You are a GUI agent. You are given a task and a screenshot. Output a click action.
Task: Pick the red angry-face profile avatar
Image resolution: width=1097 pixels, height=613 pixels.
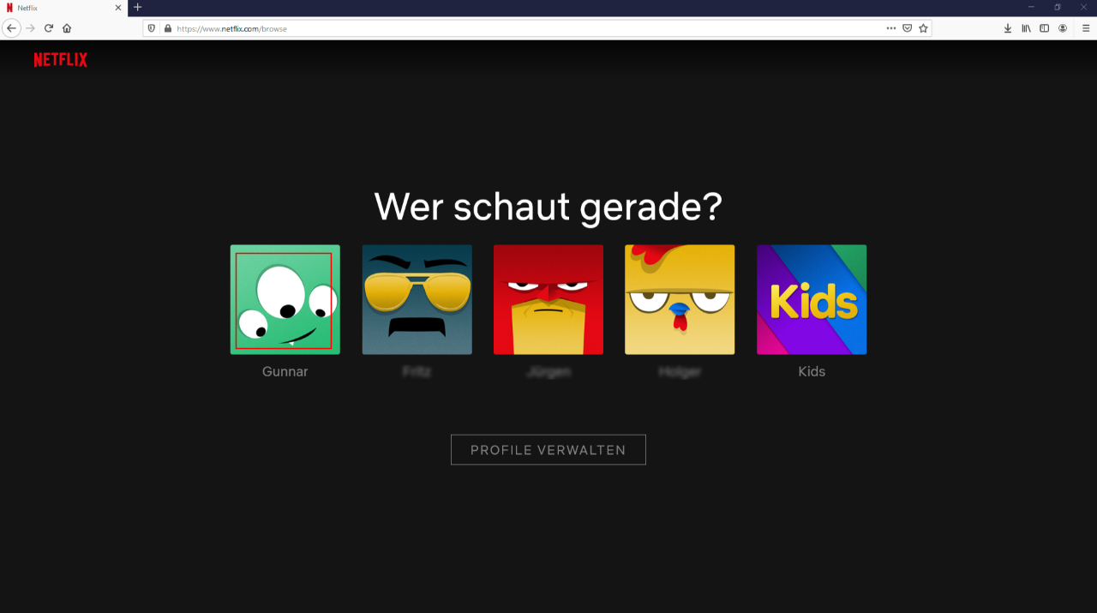coord(548,299)
